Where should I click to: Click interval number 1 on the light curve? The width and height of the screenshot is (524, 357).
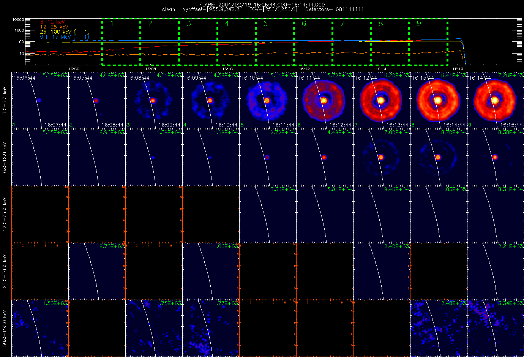(x=112, y=24)
